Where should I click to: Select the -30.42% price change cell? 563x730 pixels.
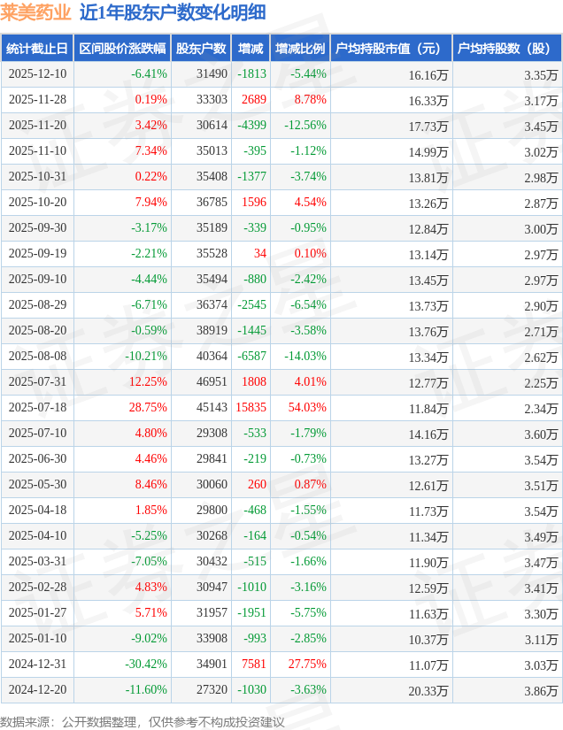(x=146, y=665)
